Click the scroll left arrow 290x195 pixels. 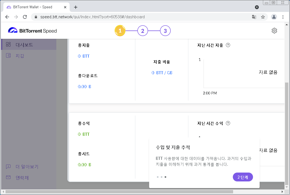[x=3, y=191]
